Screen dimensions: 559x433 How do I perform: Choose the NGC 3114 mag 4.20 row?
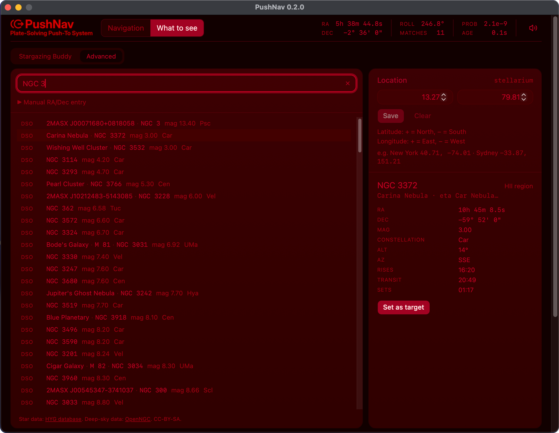pos(184,160)
